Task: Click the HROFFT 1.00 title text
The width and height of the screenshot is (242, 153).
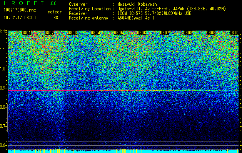Action: [x=30, y=3]
